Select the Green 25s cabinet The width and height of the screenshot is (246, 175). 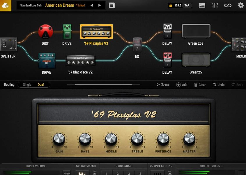click(x=196, y=31)
